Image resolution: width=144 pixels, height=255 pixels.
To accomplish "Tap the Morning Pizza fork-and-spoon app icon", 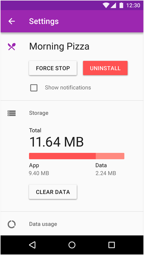I will (11, 47).
